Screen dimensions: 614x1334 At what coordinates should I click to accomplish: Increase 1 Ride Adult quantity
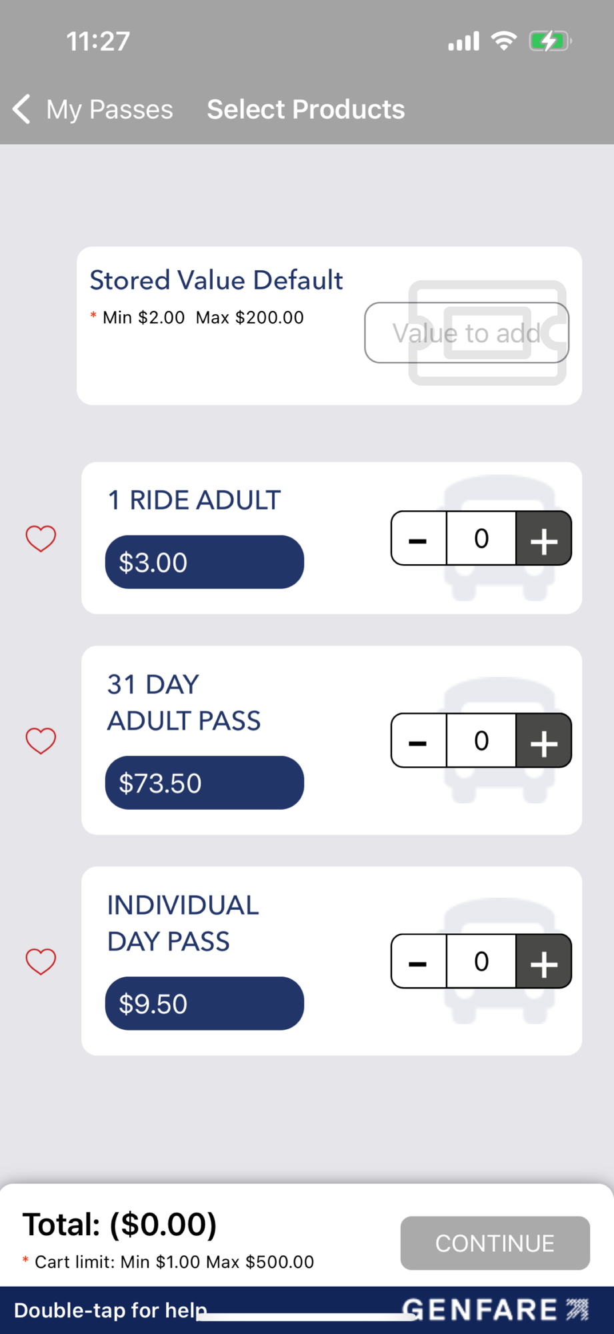click(x=543, y=538)
